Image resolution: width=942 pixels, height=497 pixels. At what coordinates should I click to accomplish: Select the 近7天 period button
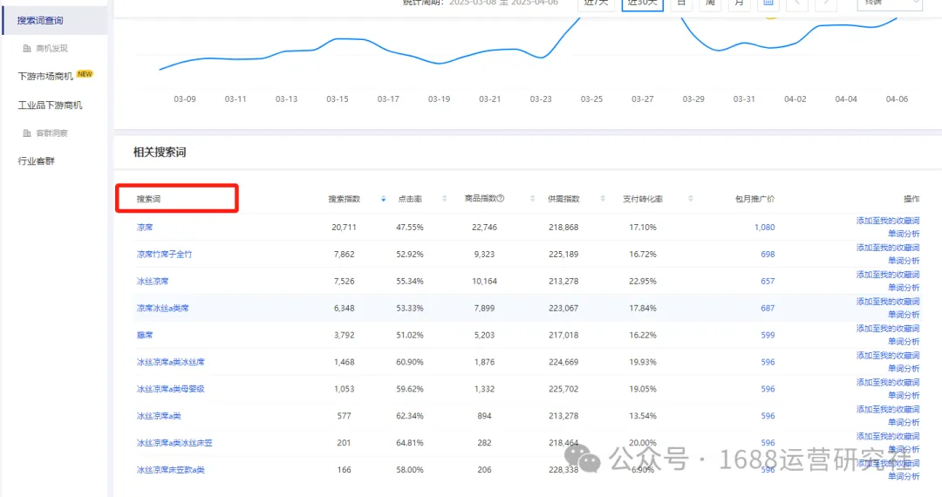coord(596,3)
